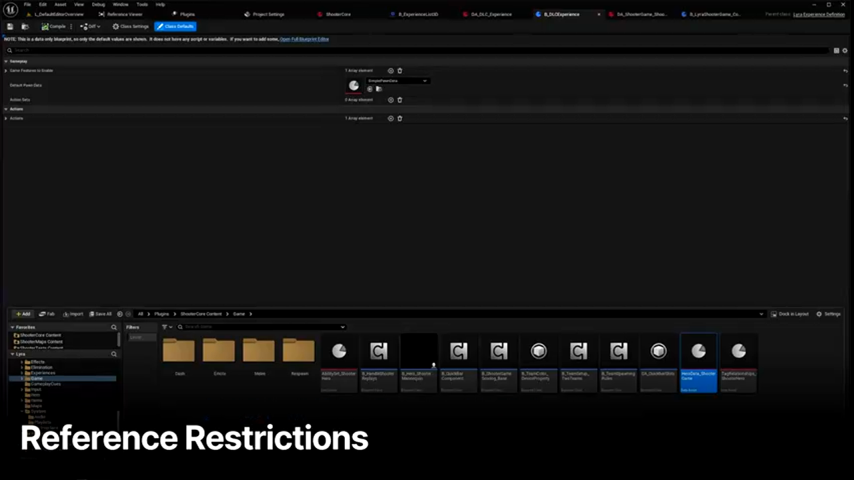Click the Browse to asset toolbar icon

25,27
